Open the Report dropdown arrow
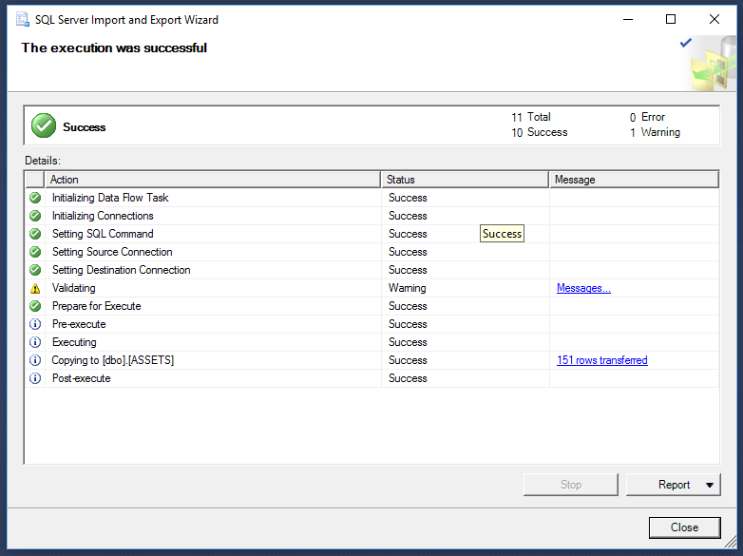 tap(710, 485)
